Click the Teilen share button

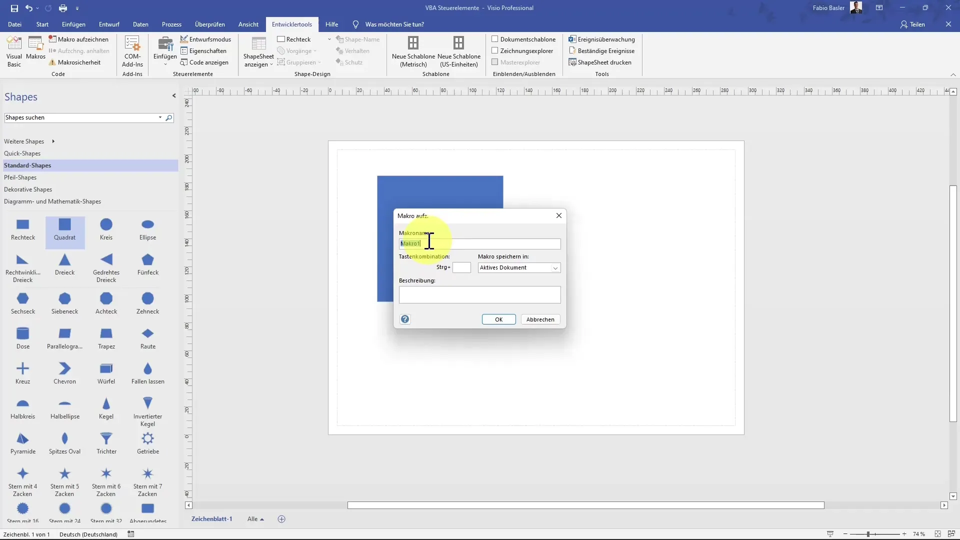[913, 24]
